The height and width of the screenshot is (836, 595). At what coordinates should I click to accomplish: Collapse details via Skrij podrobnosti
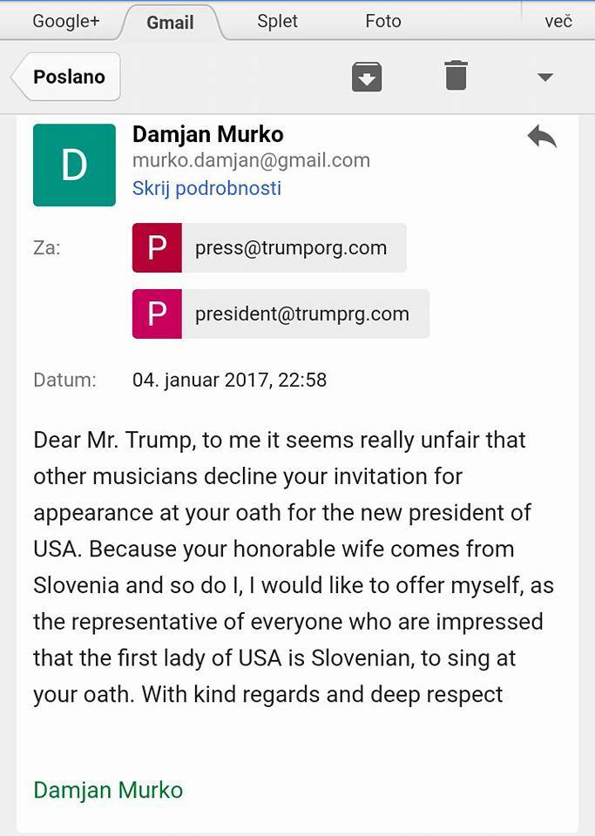[206, 188]
